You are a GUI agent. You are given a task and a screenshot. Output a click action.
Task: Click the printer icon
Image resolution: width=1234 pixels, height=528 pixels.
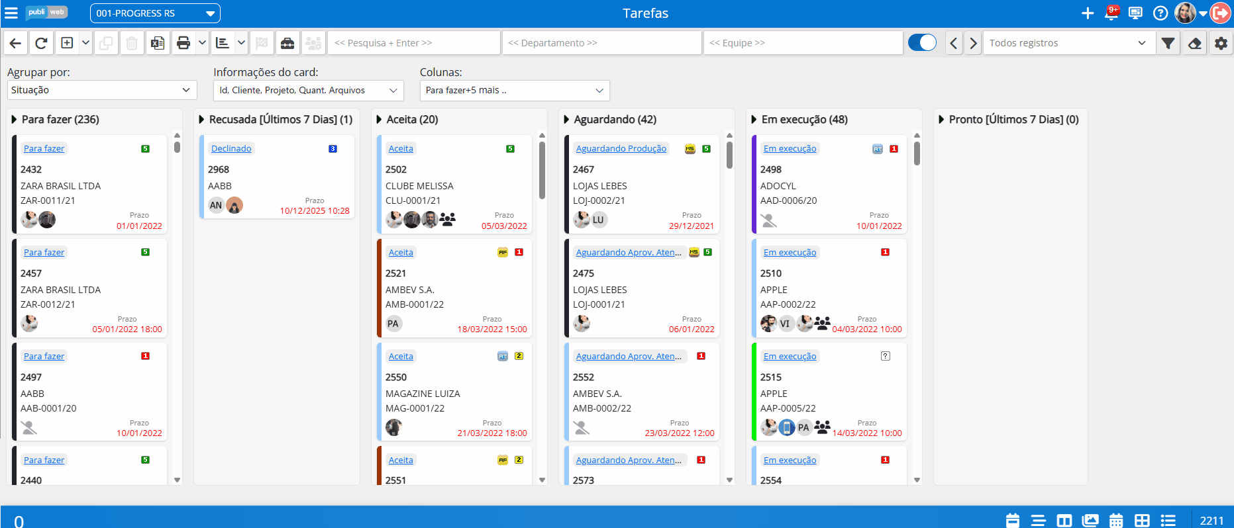coord(183,43)
